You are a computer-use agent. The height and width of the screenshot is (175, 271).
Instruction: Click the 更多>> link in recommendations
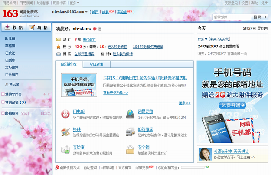click(185, 103)
